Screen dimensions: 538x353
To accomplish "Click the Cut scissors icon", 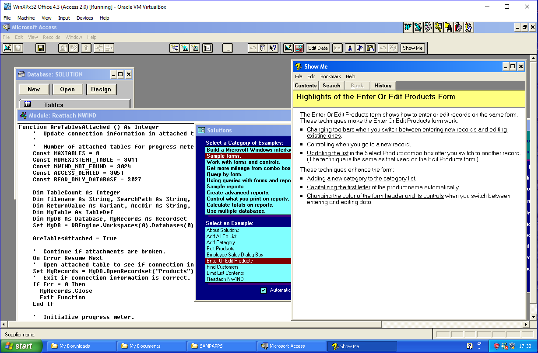I will 350,48.
